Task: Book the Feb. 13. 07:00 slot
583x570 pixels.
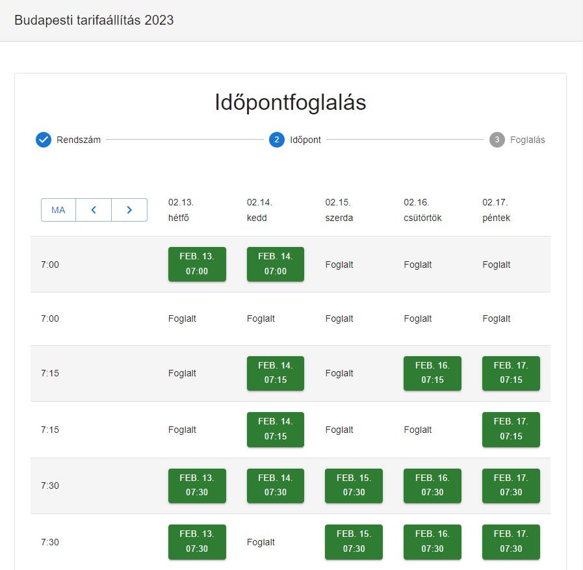Action: point(197,264)
